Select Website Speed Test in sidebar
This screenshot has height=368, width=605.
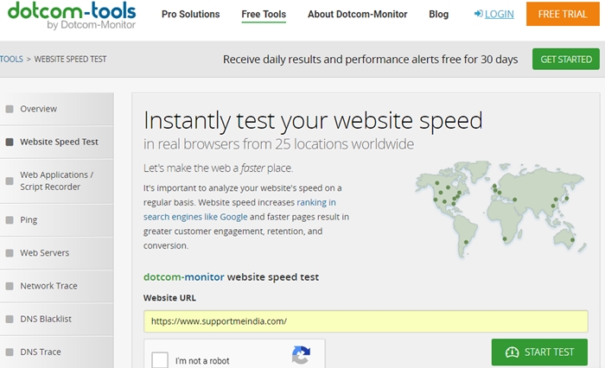click(x=57, y=142)
